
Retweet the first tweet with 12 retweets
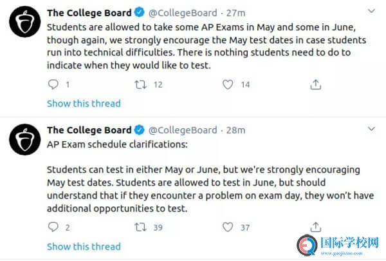coord(140,84)
